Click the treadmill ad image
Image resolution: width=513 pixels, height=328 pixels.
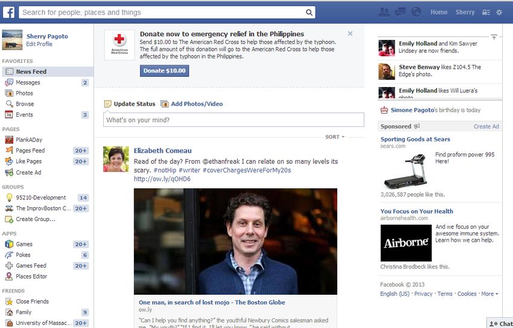406,171
